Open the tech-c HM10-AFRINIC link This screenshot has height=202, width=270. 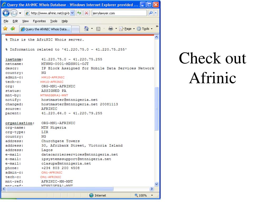point(52,82)
